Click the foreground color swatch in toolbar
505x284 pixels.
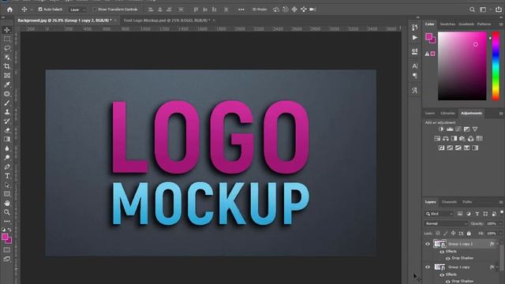pyautogui.click(x=5, y=237)
